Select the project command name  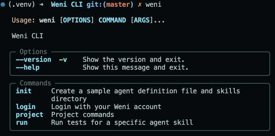(x=30, y=115)
